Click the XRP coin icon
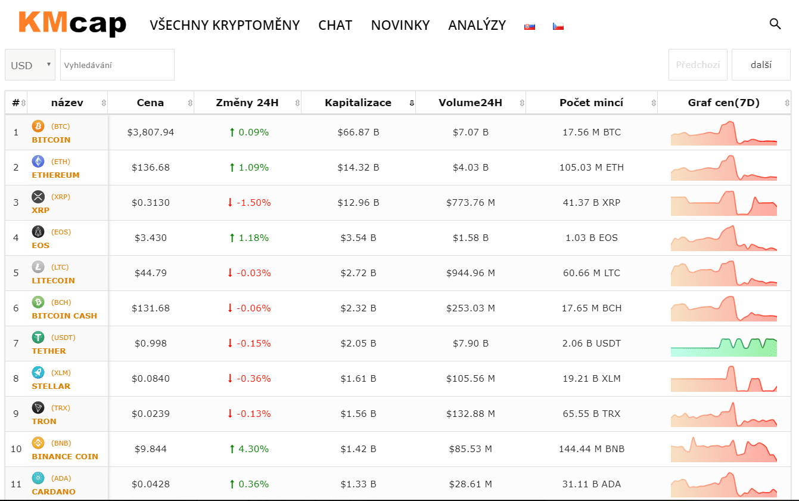 38,197
